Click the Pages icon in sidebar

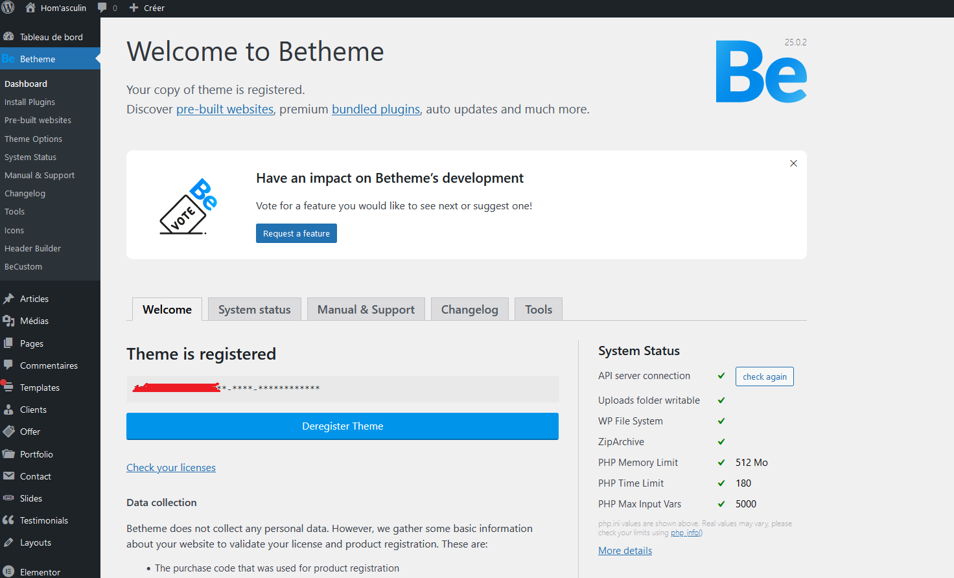(8, 343)
